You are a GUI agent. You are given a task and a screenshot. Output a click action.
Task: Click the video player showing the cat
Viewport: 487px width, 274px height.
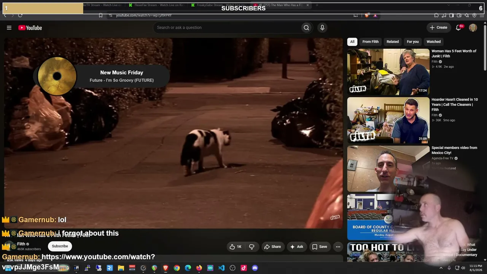coord(173,133)
